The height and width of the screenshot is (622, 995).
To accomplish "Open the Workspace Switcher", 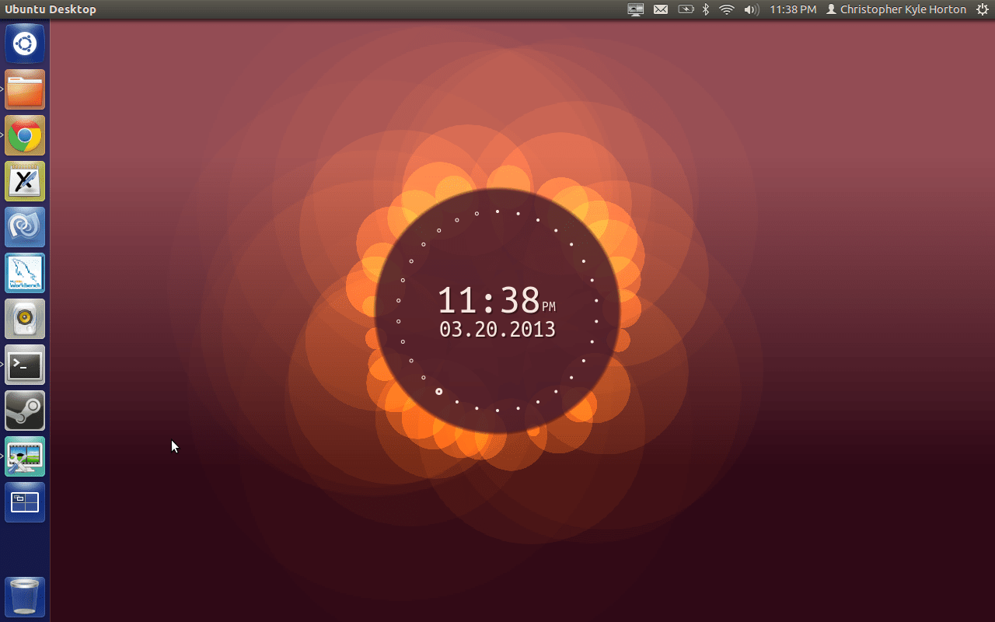I will point(24,501).
